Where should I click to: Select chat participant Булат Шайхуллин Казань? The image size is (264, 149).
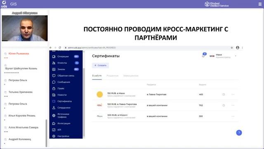tap(21, 68)
